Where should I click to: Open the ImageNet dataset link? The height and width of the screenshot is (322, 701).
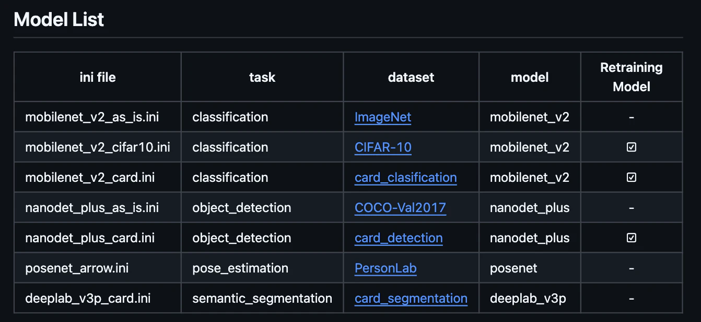pyautogui.click(x=383, y=117)
